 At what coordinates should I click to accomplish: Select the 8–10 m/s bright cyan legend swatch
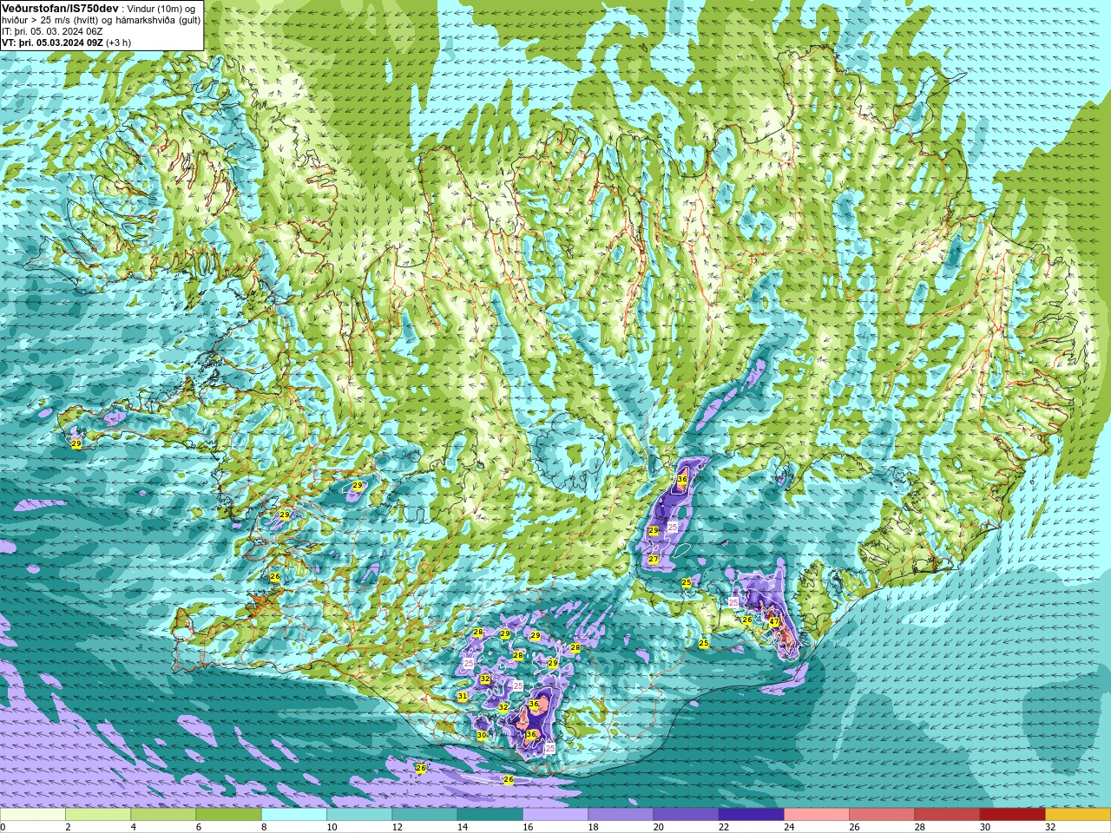tap(294, 815)
